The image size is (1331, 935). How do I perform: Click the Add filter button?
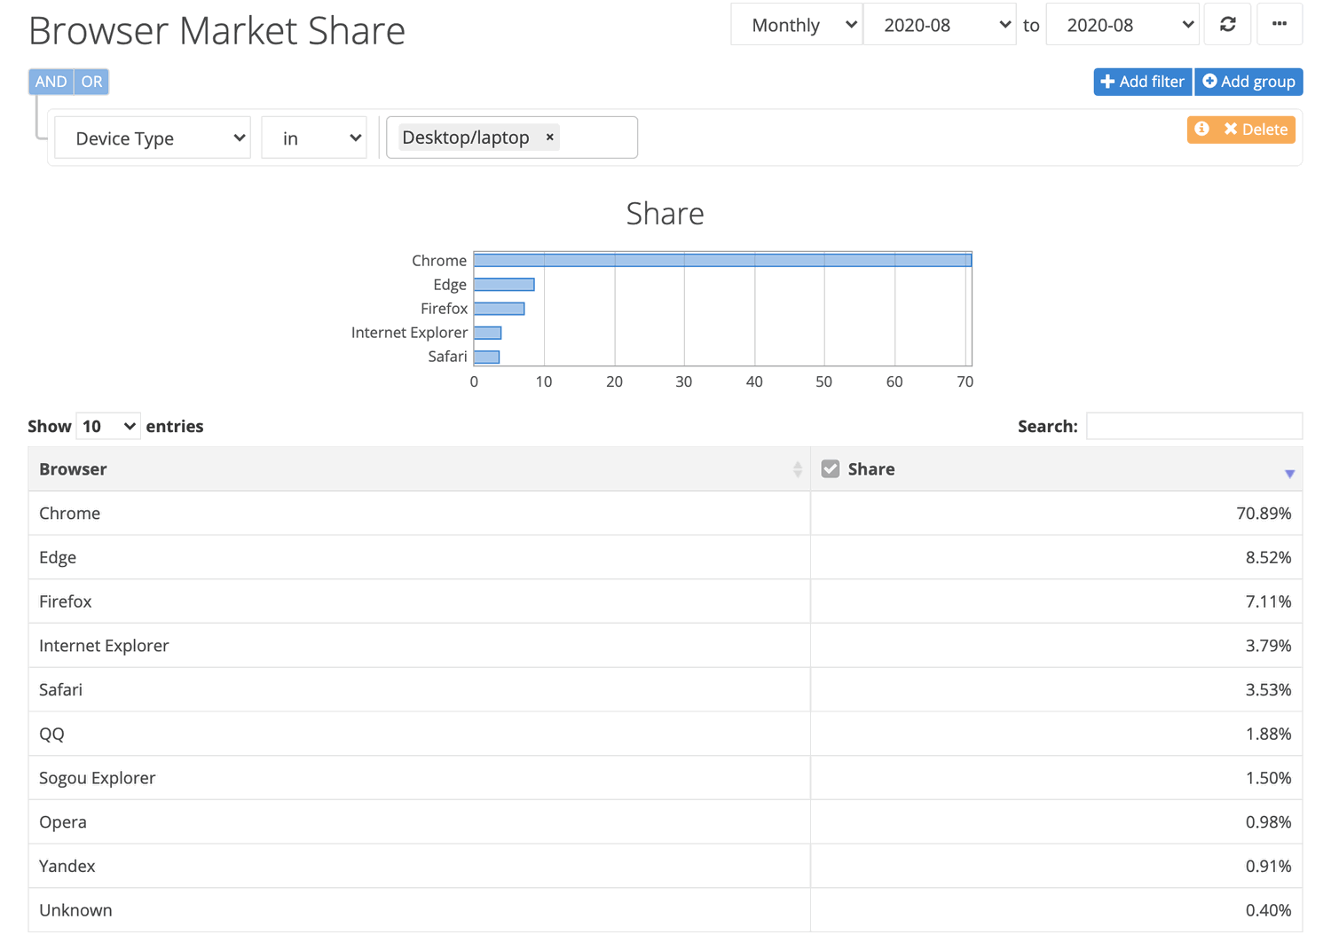pos(1143,82)
